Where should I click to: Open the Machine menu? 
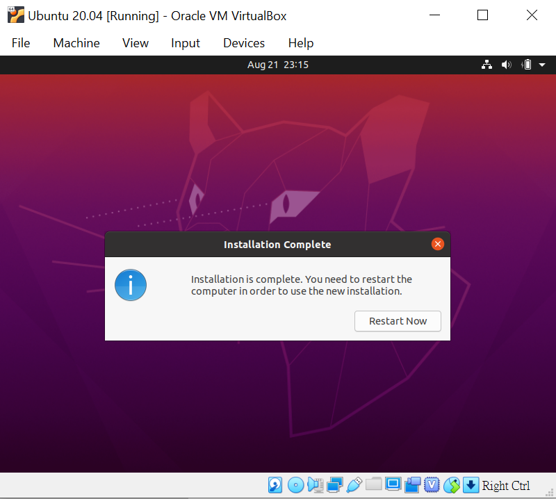(76, 43)
